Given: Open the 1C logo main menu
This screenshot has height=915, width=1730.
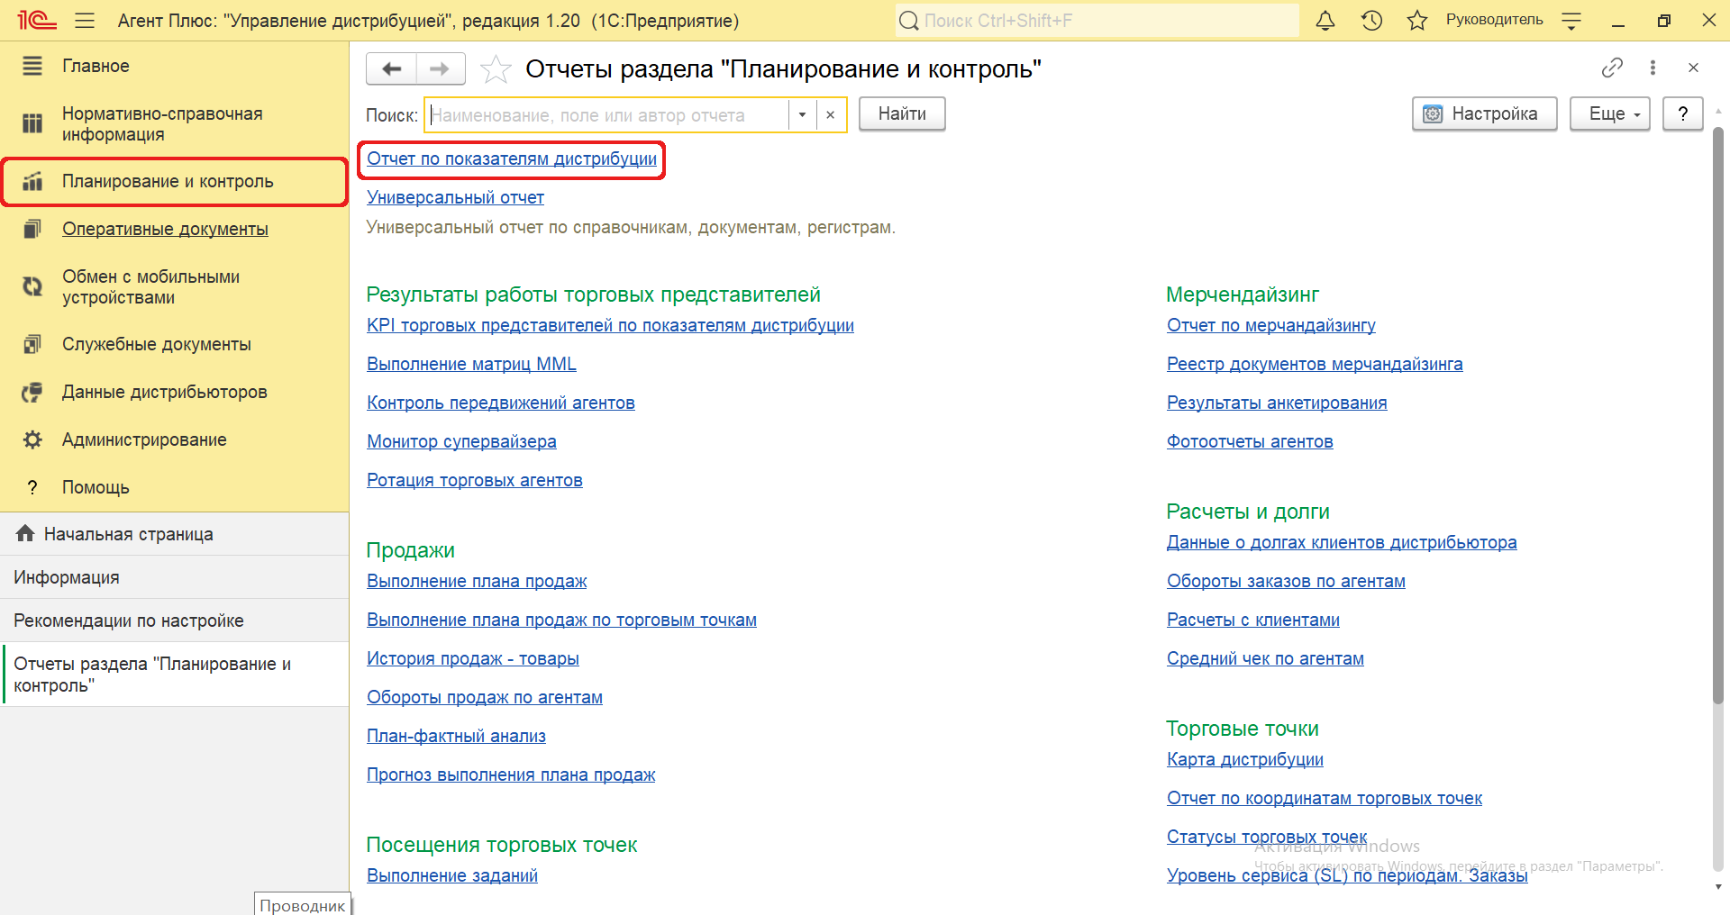Looking at the screenshot, I should [37, 20].
